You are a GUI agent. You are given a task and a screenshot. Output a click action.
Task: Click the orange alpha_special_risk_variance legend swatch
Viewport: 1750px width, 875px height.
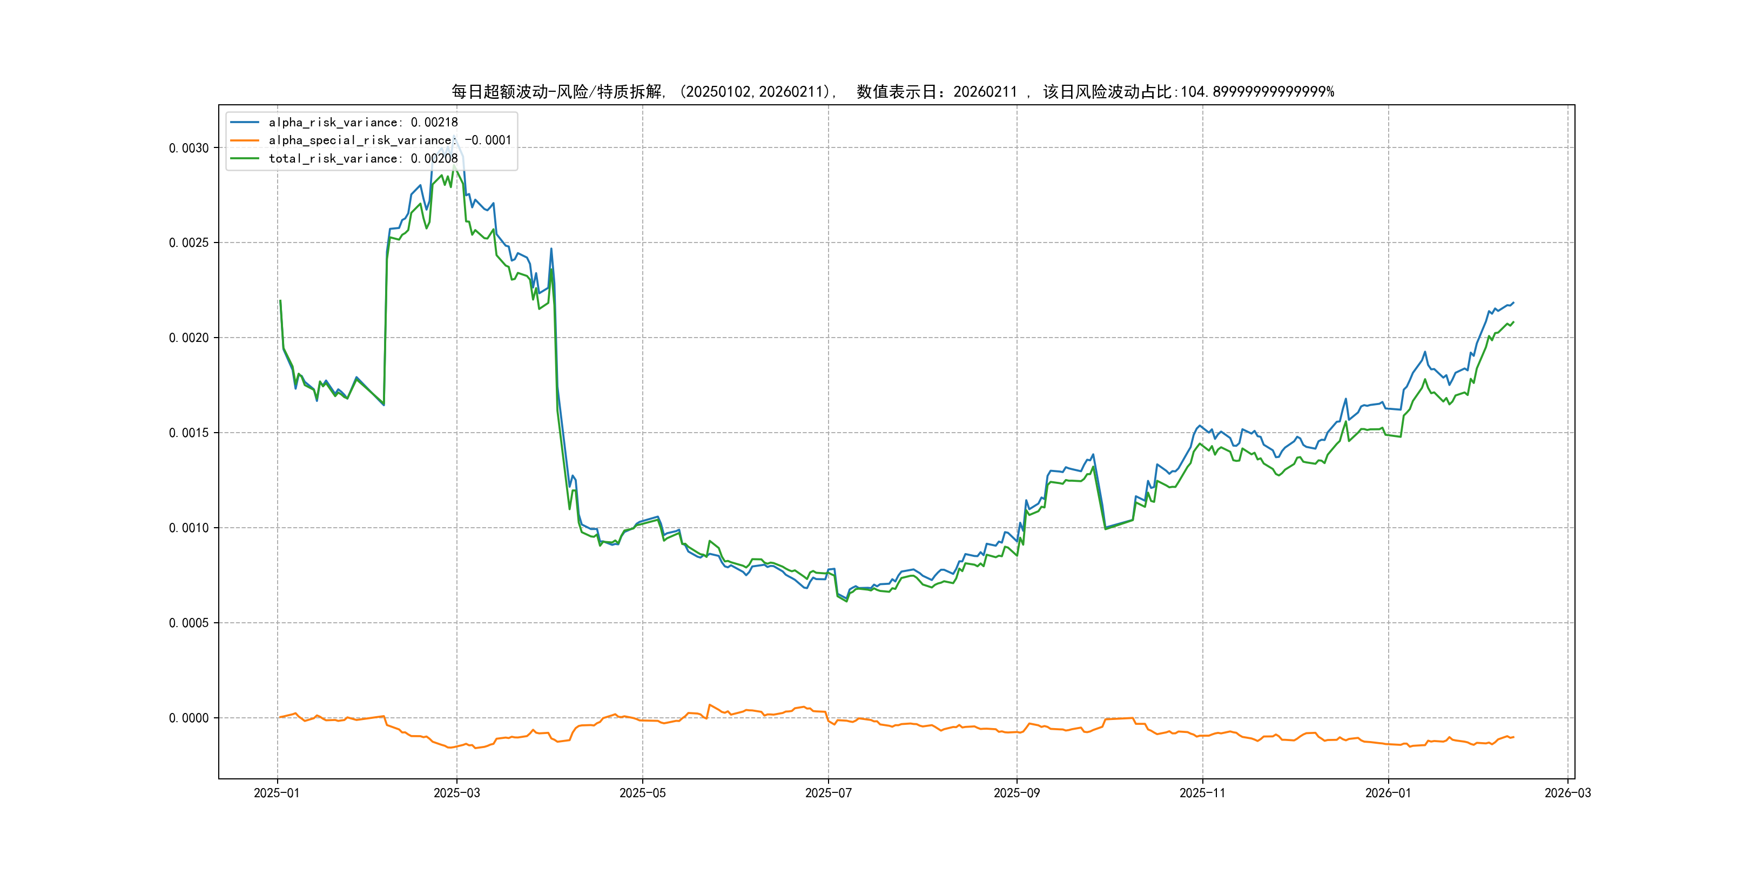(245, 140)
